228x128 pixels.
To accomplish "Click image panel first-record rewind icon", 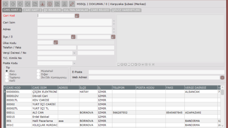I will coord(118,65).
